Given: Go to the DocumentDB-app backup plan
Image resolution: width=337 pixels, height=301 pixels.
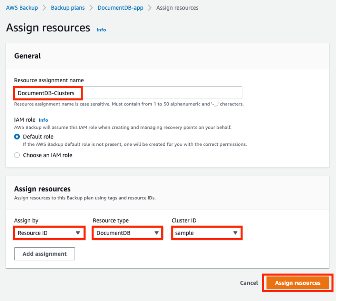Looking at the screenshot, I should tap(120, 8).
